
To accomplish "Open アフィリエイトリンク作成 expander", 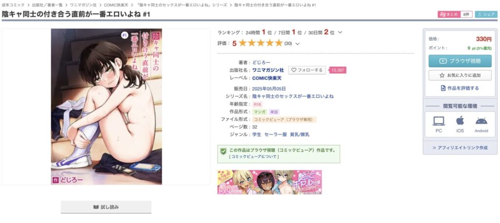I will [x=460, y=148].
